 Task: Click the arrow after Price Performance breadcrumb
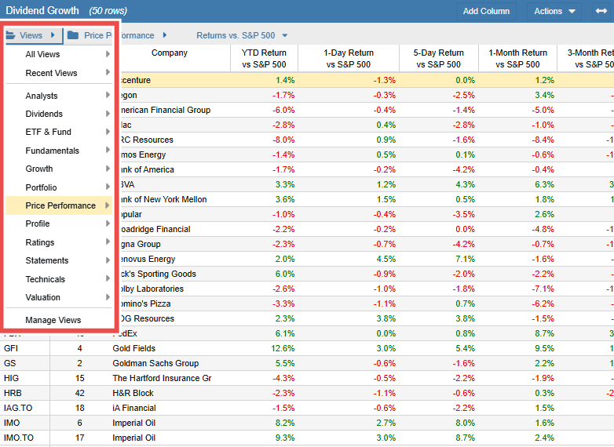coord(165,35)
